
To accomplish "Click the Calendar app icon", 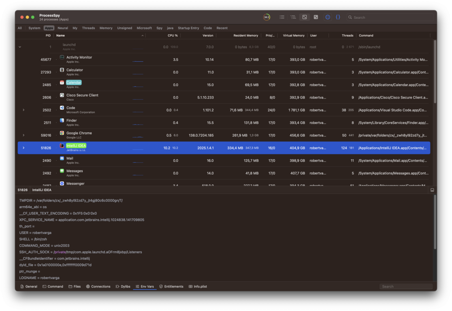I will (62, 82).
